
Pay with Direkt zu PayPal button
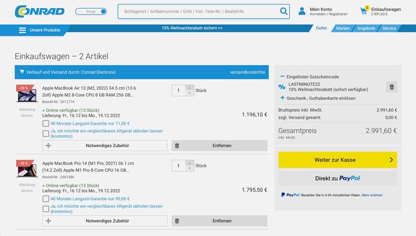point(338,178)
